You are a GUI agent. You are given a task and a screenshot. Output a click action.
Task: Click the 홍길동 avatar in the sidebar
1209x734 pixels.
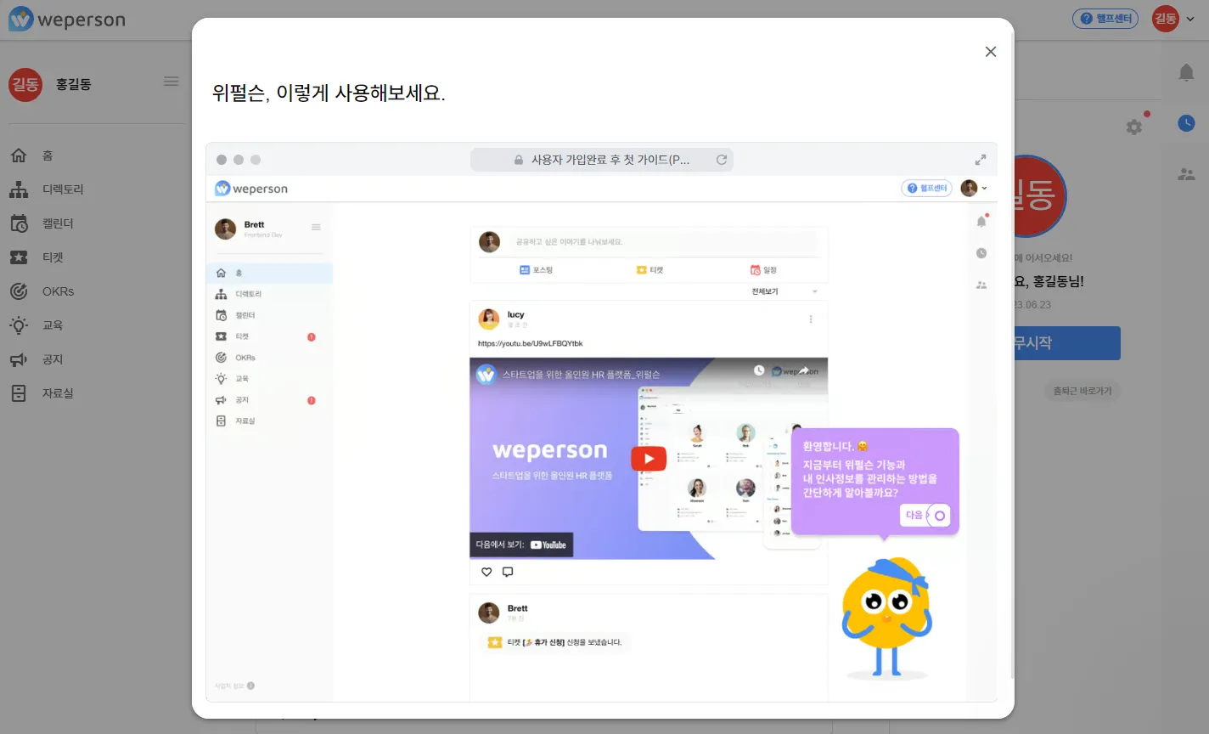pos(25,84)
